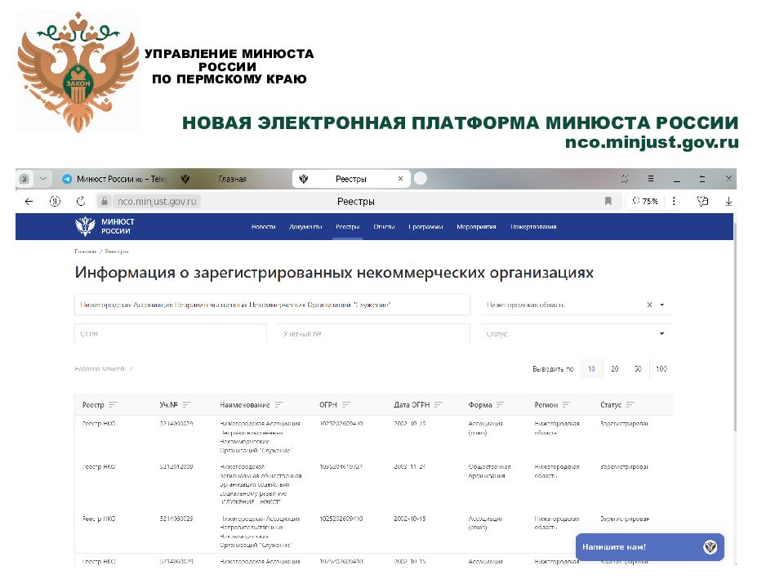Click the Главная breadcrumb link
Viewport: 784px width, 588px height.
click(x=86, y=252)
